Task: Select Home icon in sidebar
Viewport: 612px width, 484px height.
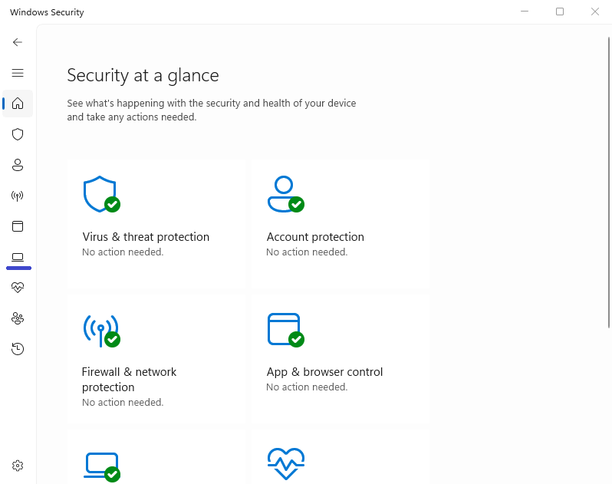Action: (18, 104)
